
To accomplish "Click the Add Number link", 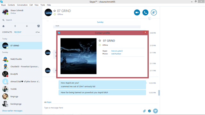I will point(116,54).
